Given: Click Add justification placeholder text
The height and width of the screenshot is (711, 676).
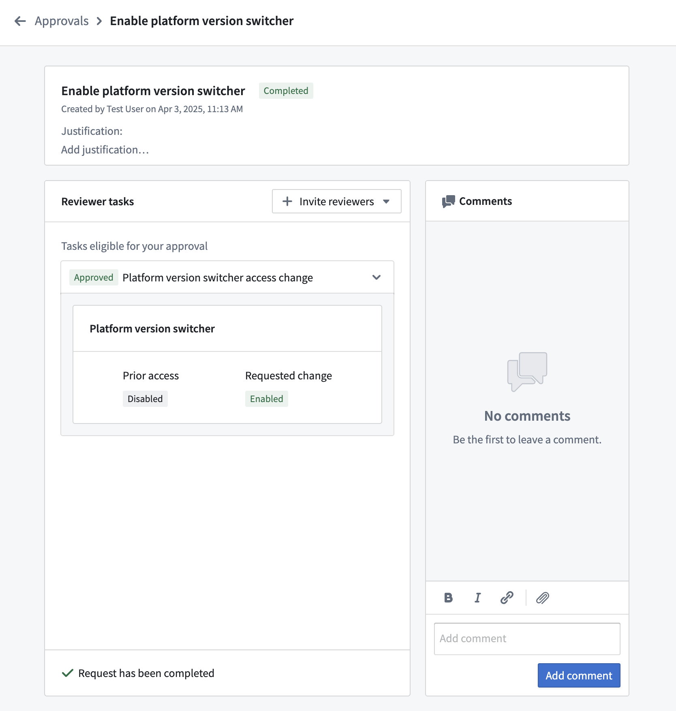Looking at the screenshot, I should (105, 150).
